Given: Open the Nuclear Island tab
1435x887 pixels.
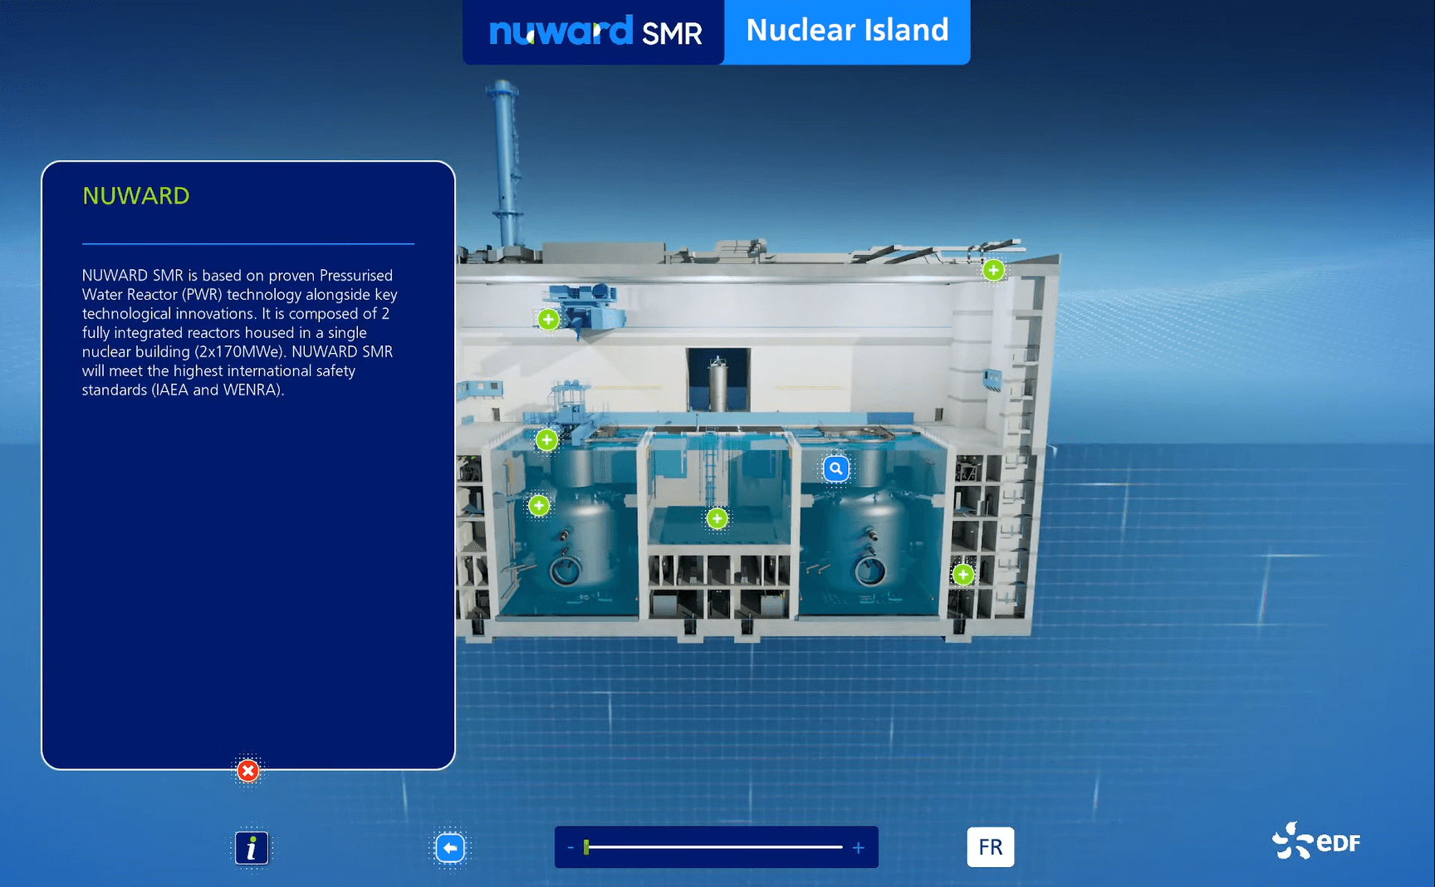Looking at the screenshot, I should pyautogui.click(x=847, y=31).
